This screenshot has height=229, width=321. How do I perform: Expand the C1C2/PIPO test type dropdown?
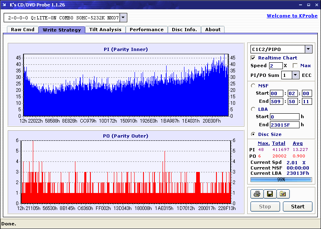tap(308, 49)
